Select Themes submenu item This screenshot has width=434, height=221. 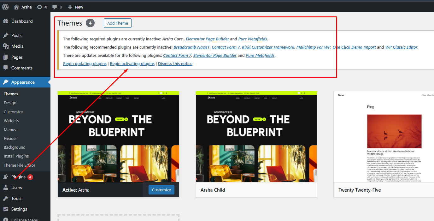point(11,94)
